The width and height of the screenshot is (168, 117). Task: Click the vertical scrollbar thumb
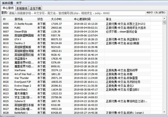(164, 22)
